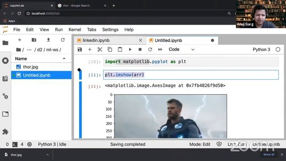Restart kernel and run all cells
The height and width of the screenshot is (161, 286).
(160, 50)
